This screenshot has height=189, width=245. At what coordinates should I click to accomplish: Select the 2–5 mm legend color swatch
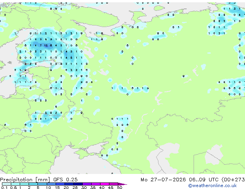pos(33,184)
